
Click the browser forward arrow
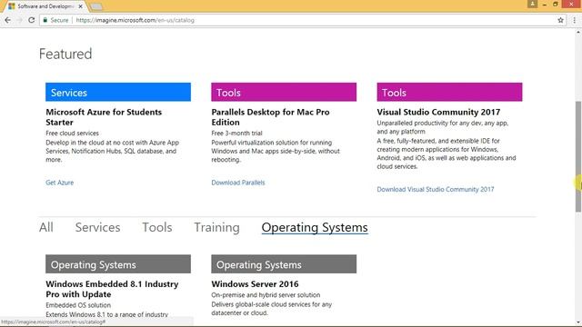(x=20, y=20)
